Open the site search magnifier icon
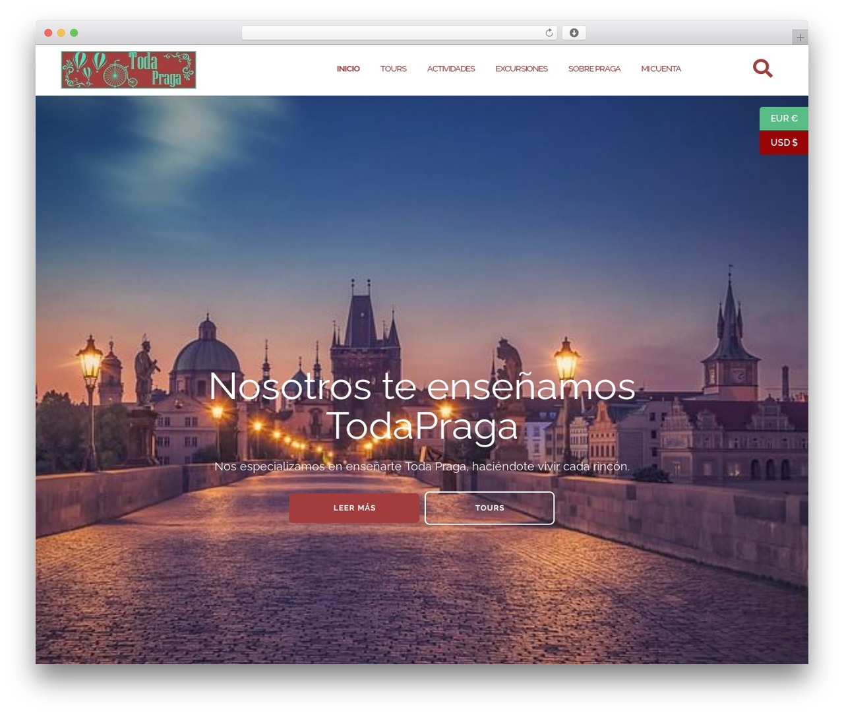 [763, 69]
